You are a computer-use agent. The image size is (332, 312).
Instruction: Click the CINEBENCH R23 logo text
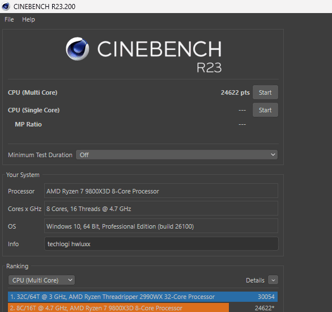[x=159, y=56]
